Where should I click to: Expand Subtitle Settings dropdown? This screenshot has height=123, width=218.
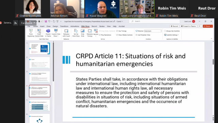[178, 35]
